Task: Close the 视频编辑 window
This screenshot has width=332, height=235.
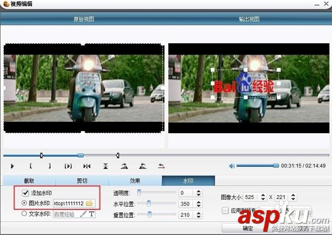Action: pyautogui.click(x=326, y=4)
